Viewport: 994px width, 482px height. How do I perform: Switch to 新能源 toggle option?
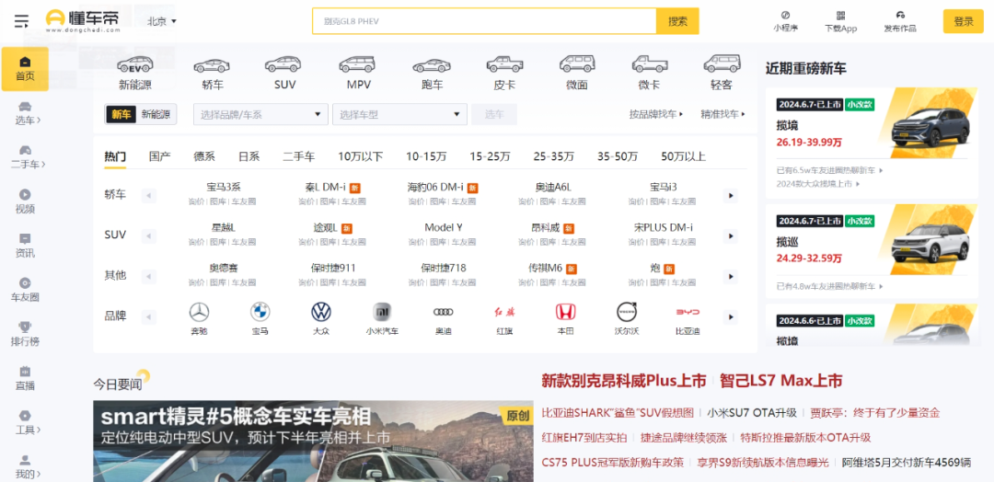(156, 114)
